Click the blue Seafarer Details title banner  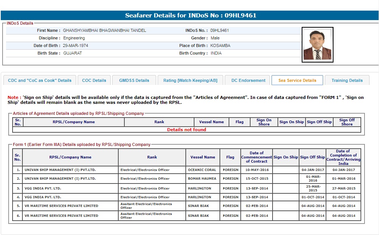click(x=189, y=16)
